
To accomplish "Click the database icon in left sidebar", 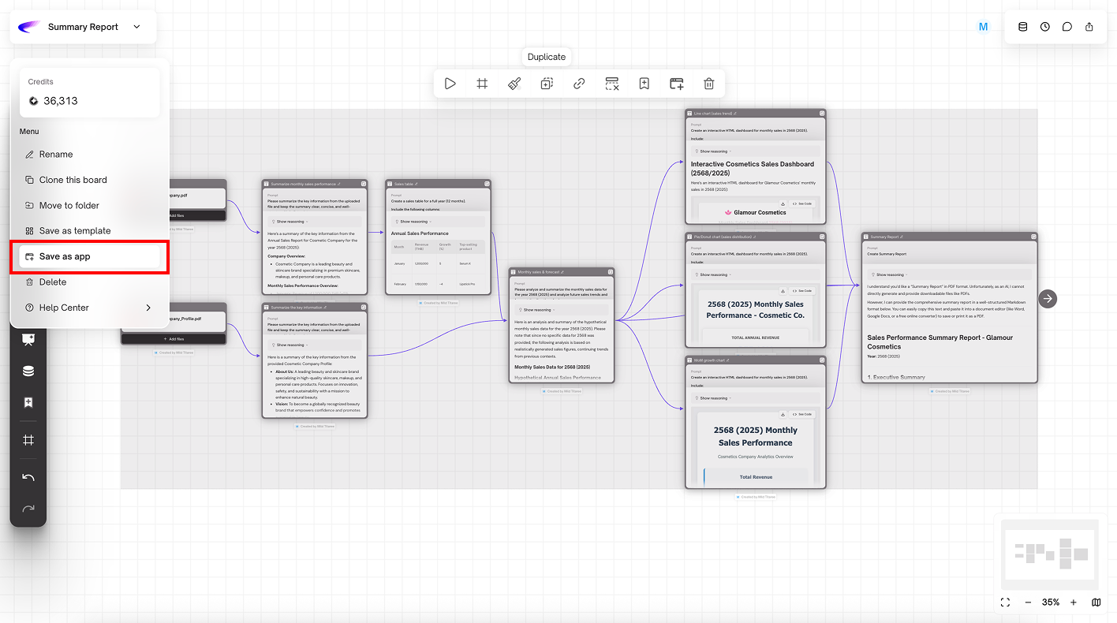I will pyautogui.click(x=28, y=371).
